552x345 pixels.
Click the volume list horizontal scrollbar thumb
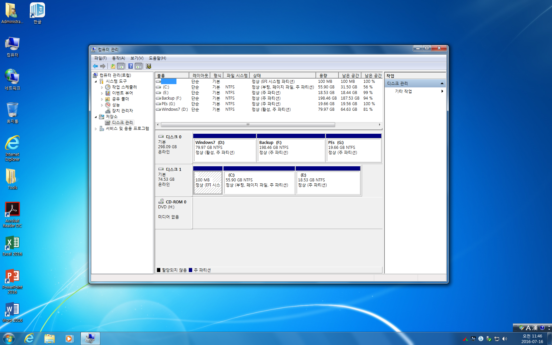[248, 125]
